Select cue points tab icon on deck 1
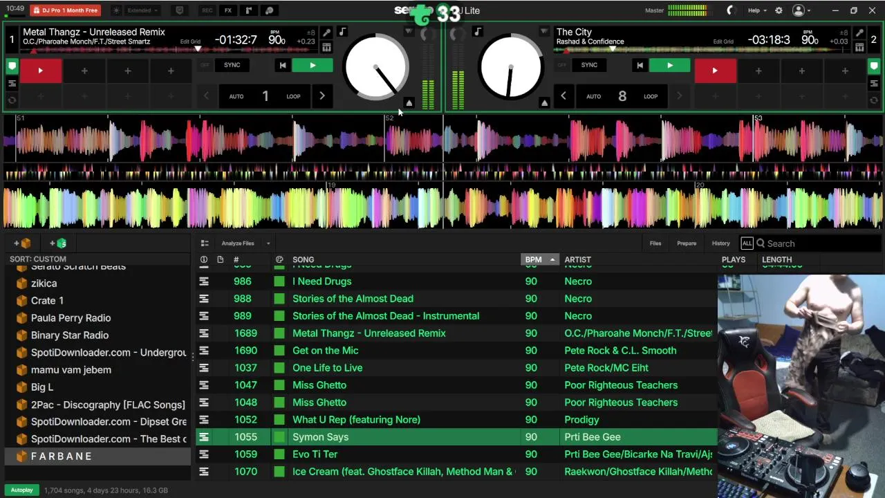The image size is (885, 498). 12,67
